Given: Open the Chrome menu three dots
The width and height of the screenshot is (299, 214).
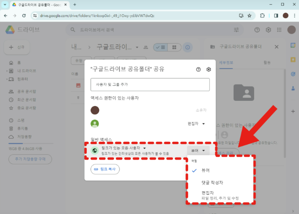Looking at the screenshot, I should 295,15.
